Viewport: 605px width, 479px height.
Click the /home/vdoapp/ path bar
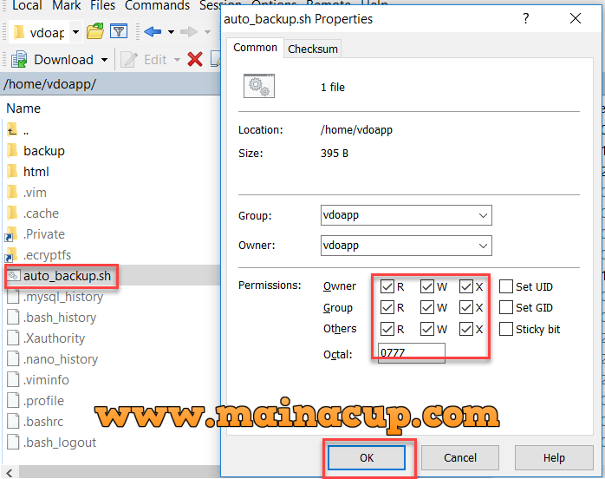[110, 83]
